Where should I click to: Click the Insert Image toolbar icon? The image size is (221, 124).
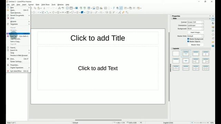pyautogui.click(x=94, y=8)
